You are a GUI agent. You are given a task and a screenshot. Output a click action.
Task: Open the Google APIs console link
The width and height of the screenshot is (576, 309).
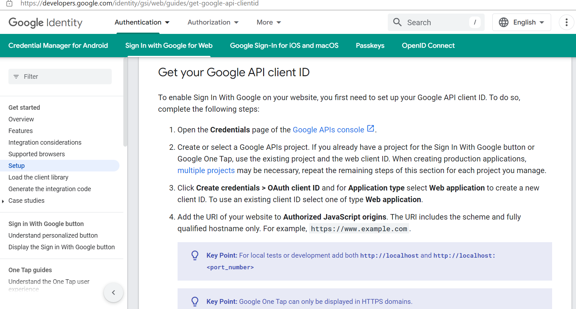[x=328, y=130]
